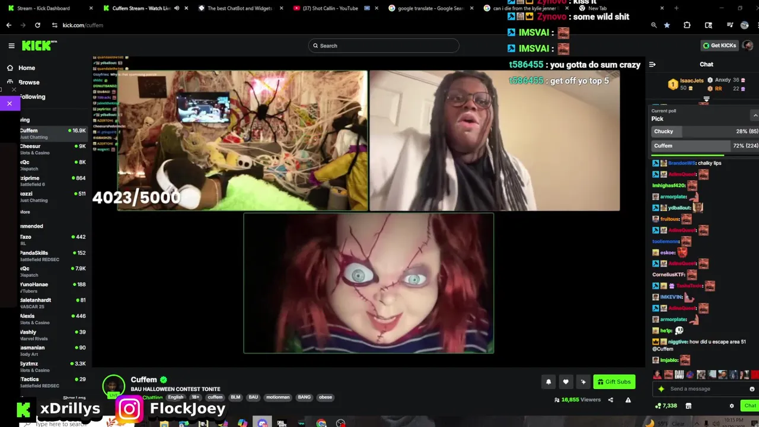Open daletanhardt NASCAR 25 channel
Image resolution: width=759 pixels, height=427 pixels.
[x=52, y=303]
